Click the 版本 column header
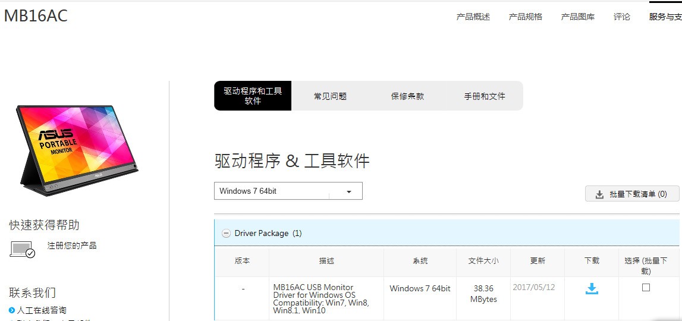This screenshot has height=321, width=682. point(242,260)
